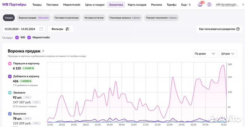245x127 pixels.
Task: Uncheck the Маркетплейс warehouse checkbox
Action: [29, 38]
